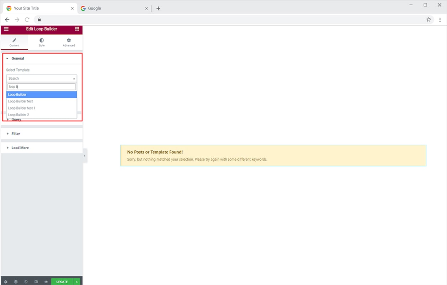Screen dimensions: 447x285
Task: Open the Elementor hamburger menu
Action: pyautogui.click(x=6, y=29)
